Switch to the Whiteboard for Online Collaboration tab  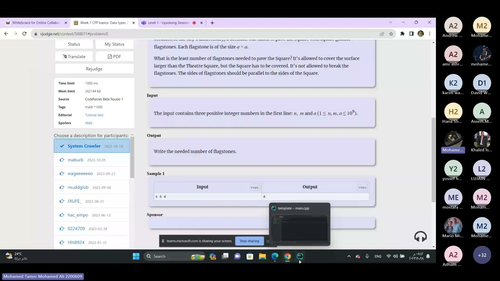pos(36,23)
